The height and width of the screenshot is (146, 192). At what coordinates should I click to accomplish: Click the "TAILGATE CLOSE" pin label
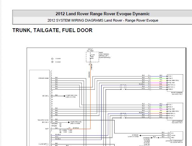43,120
